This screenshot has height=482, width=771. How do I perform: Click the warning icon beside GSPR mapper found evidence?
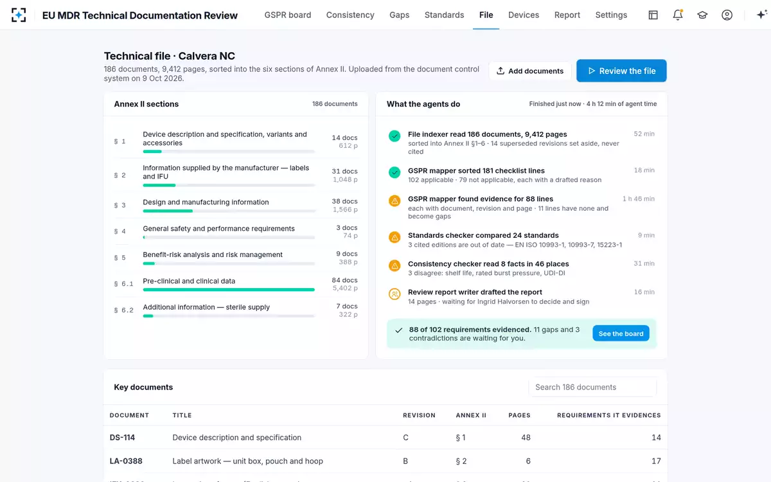click(394, 201)
